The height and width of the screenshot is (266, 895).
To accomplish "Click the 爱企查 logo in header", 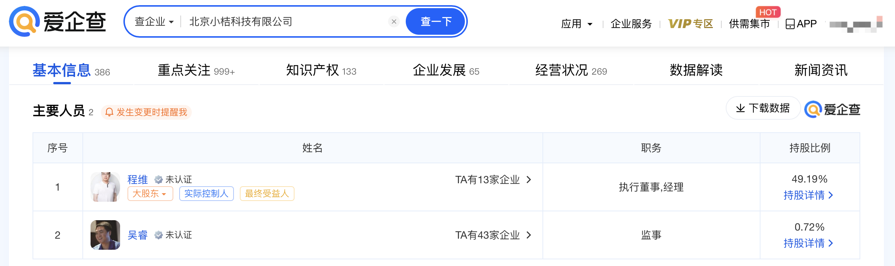I will point(58,21).
